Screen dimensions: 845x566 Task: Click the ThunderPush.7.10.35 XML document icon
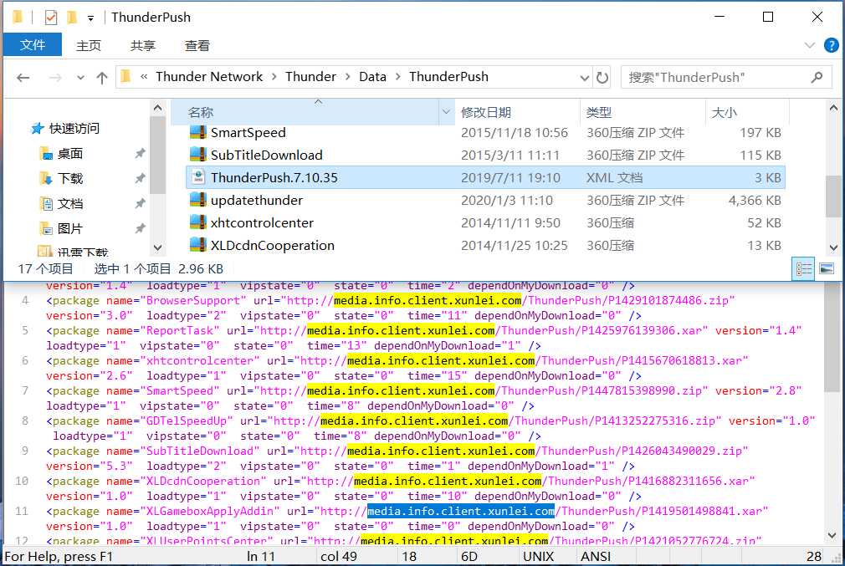pyautogui.click(x=197, y=177)
